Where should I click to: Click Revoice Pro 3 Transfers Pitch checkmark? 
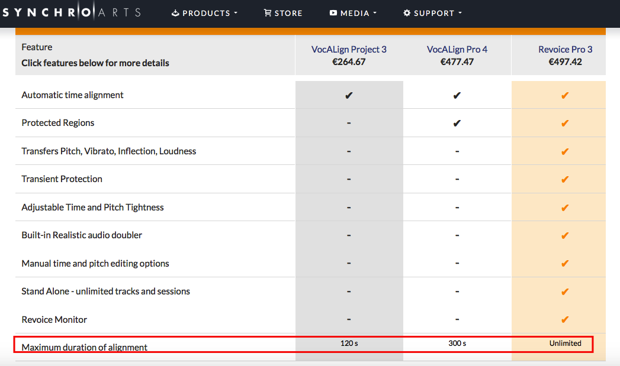point(565,151)
